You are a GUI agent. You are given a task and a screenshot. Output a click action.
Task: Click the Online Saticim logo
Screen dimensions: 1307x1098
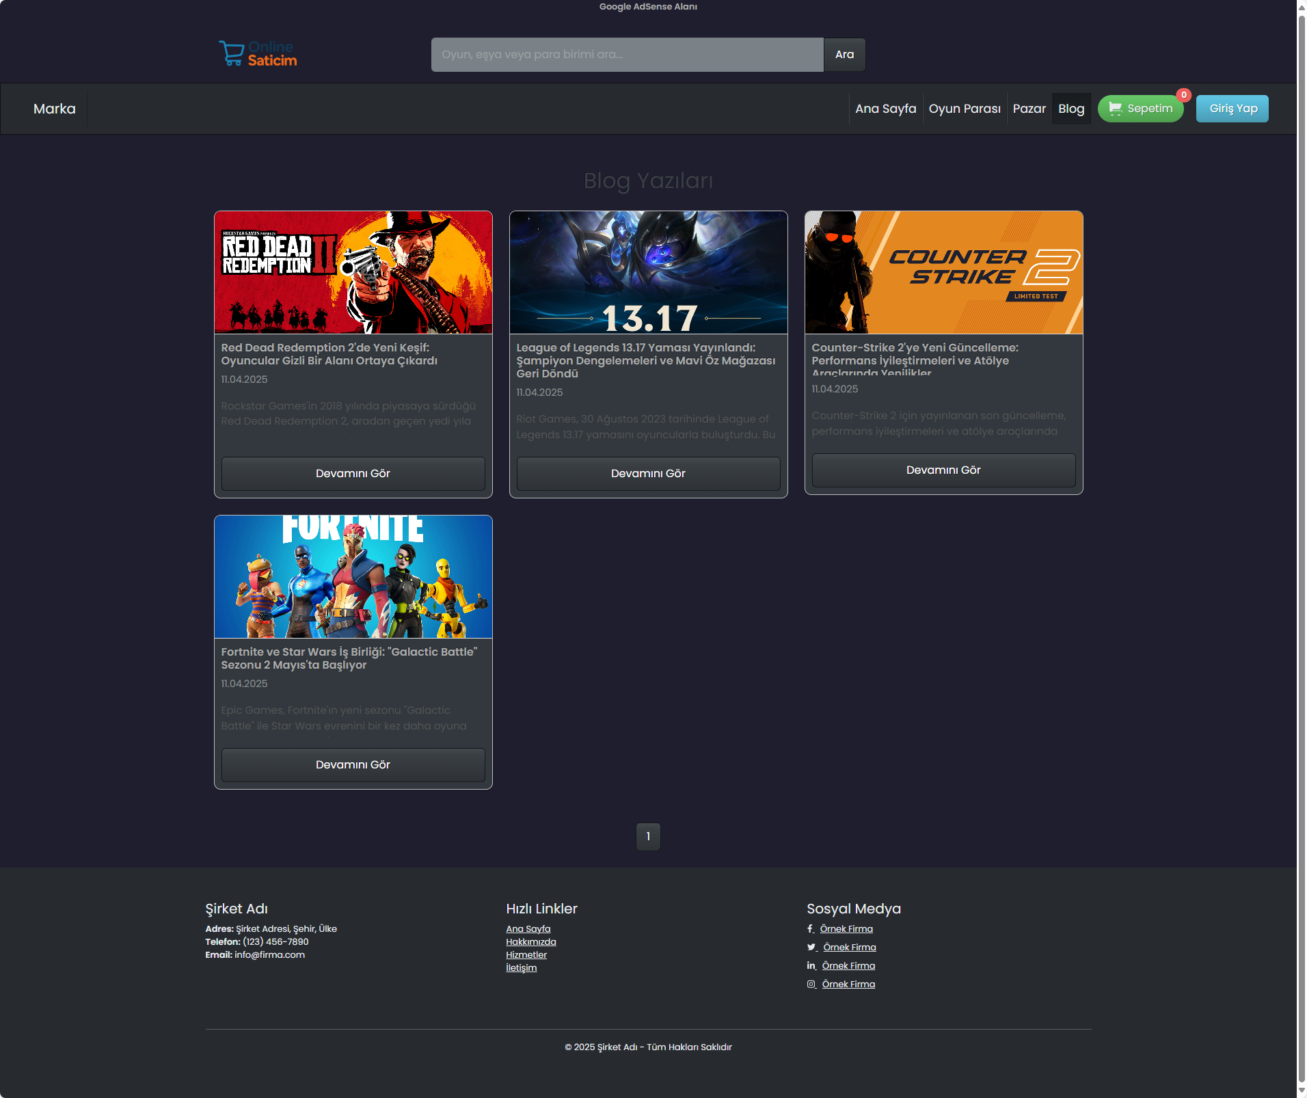(258, 53)
